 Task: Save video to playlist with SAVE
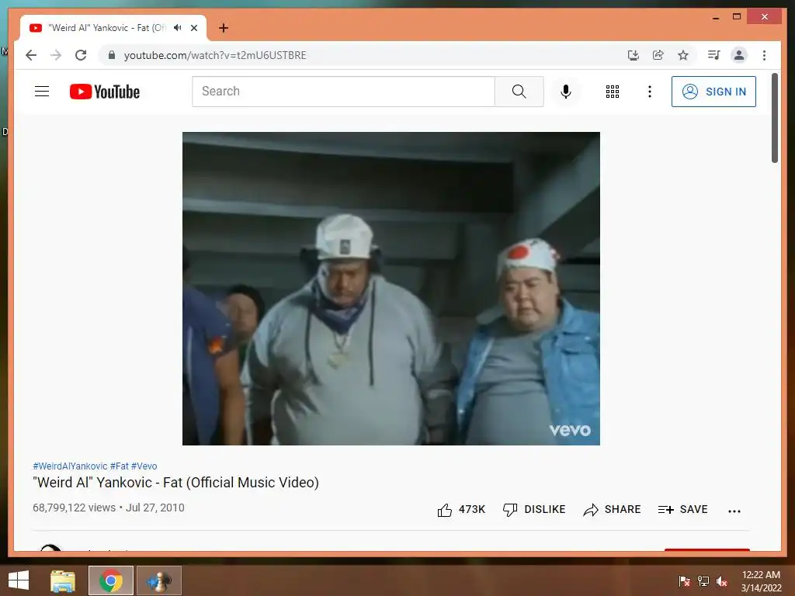click(x=683, y=509)
